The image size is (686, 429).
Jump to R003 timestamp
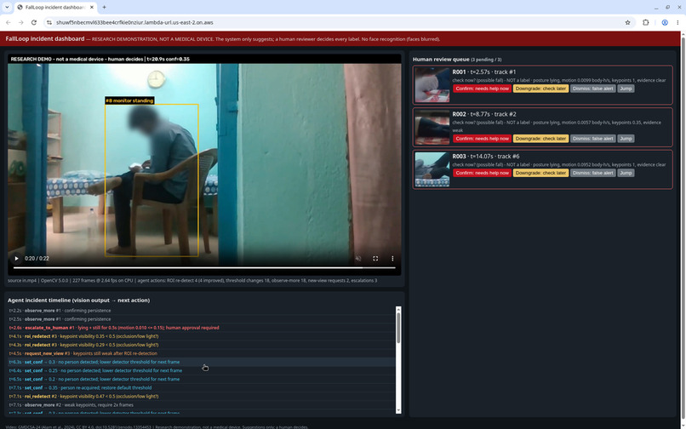[626, 173]
